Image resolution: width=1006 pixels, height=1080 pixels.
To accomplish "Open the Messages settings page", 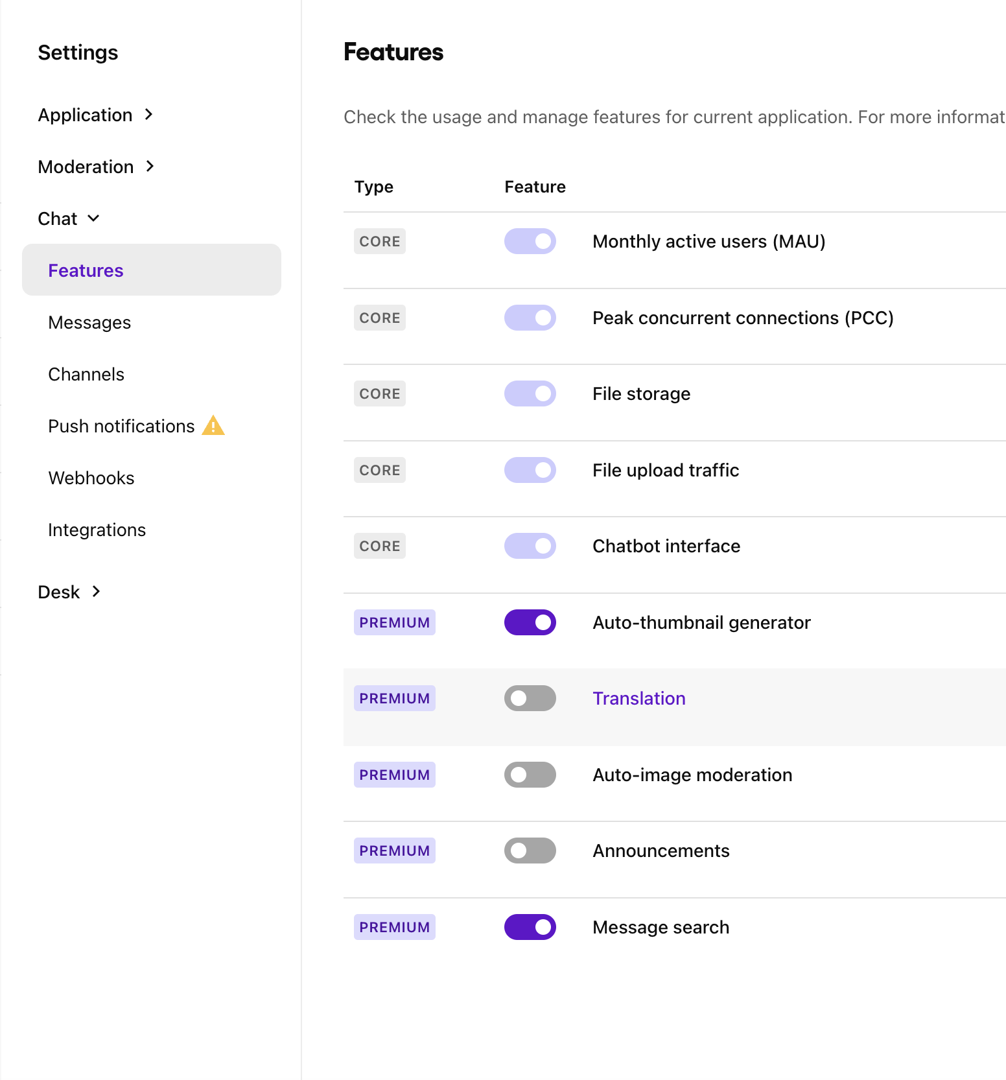I will [89, 322].
